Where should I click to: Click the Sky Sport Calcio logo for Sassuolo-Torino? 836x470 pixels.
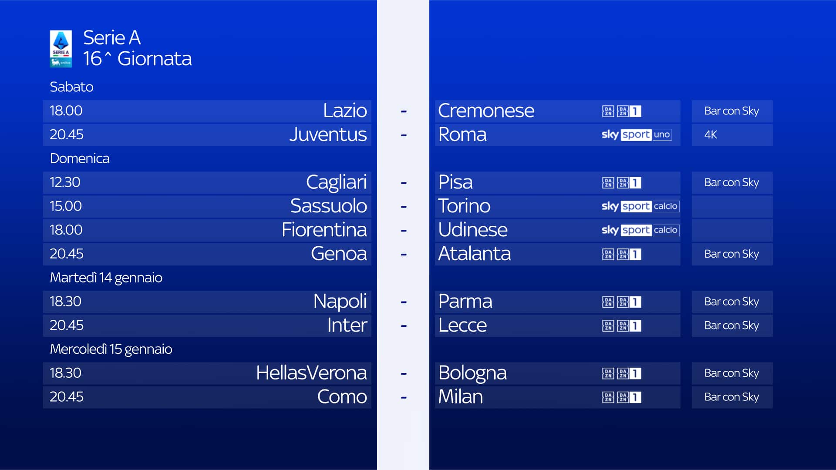point(640,206)
